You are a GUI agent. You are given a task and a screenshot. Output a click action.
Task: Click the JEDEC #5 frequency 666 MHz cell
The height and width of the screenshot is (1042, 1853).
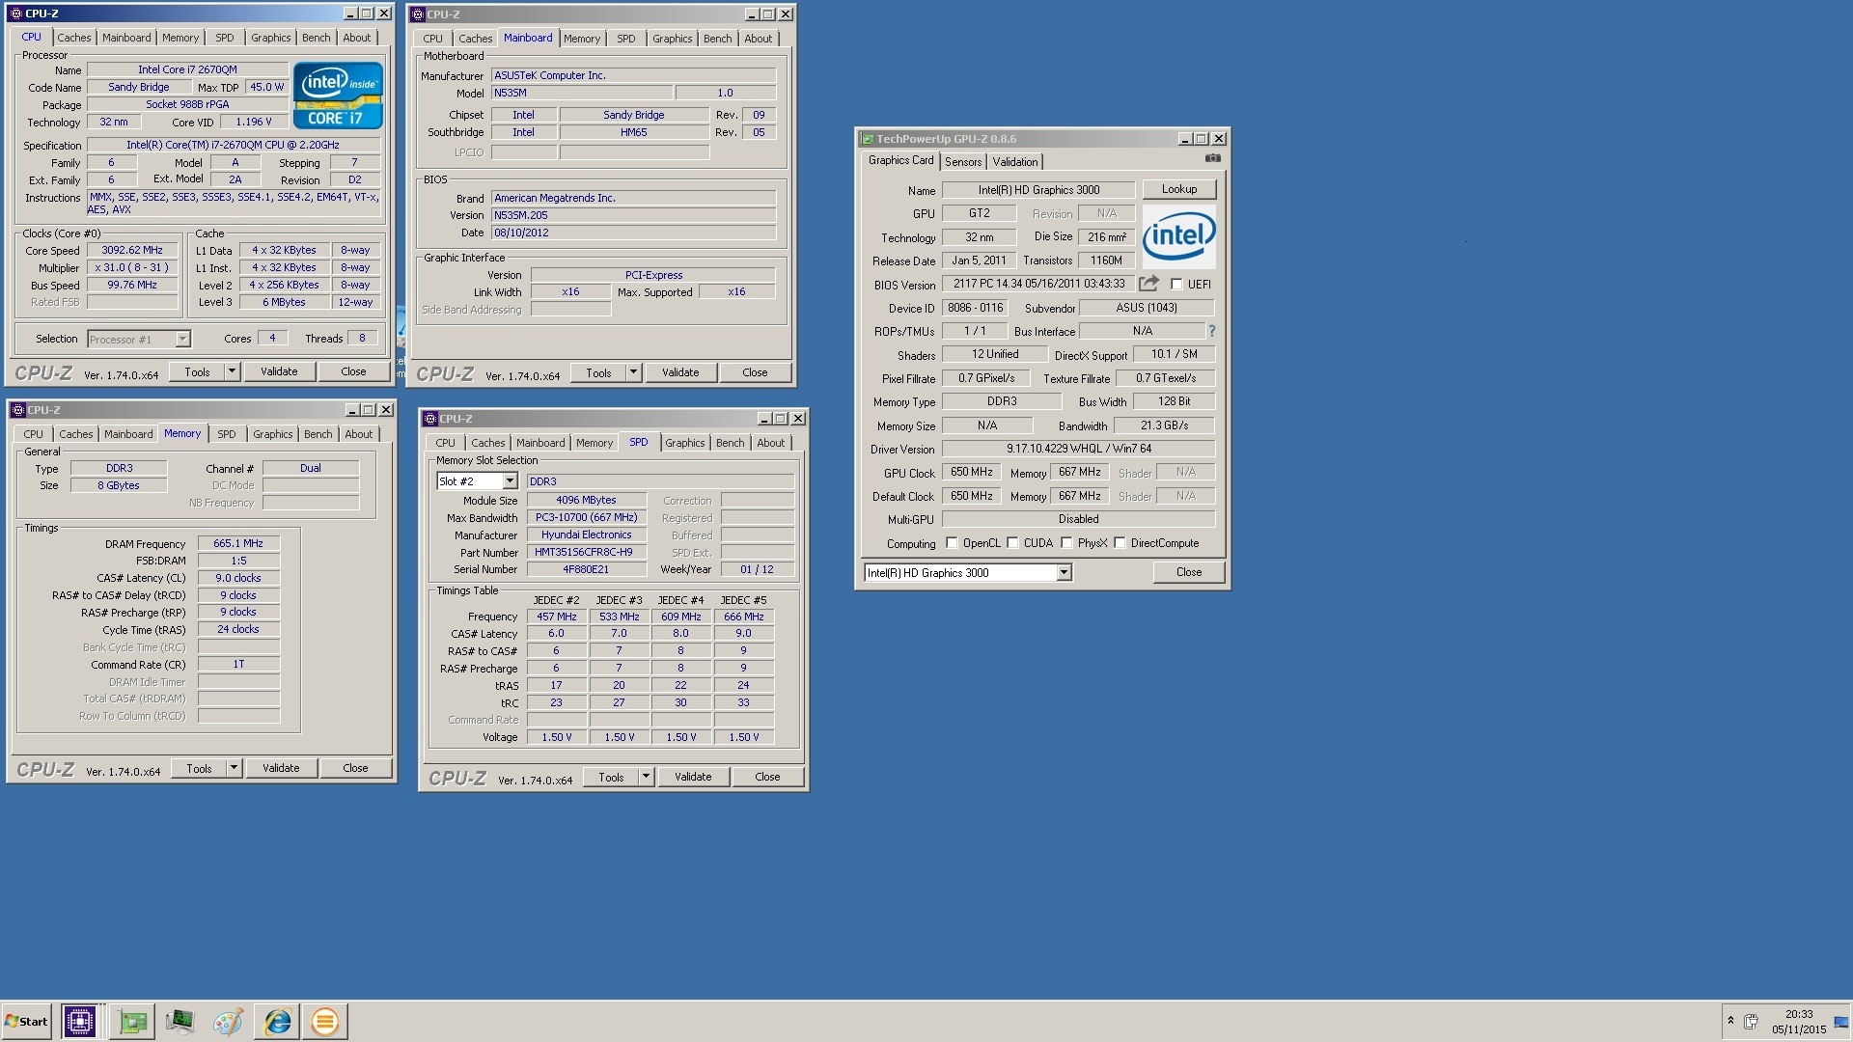pyautogui.click(x=743, y=617)
